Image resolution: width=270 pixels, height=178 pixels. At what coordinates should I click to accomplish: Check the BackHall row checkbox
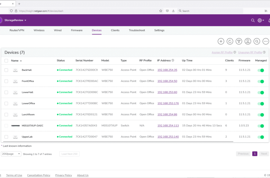point(6,70)
